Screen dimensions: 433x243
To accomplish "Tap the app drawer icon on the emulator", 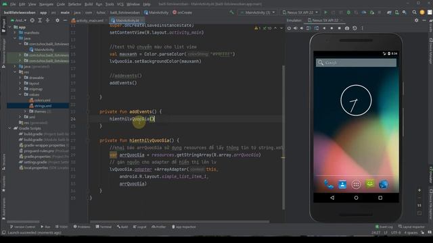I will pos(356,184).
